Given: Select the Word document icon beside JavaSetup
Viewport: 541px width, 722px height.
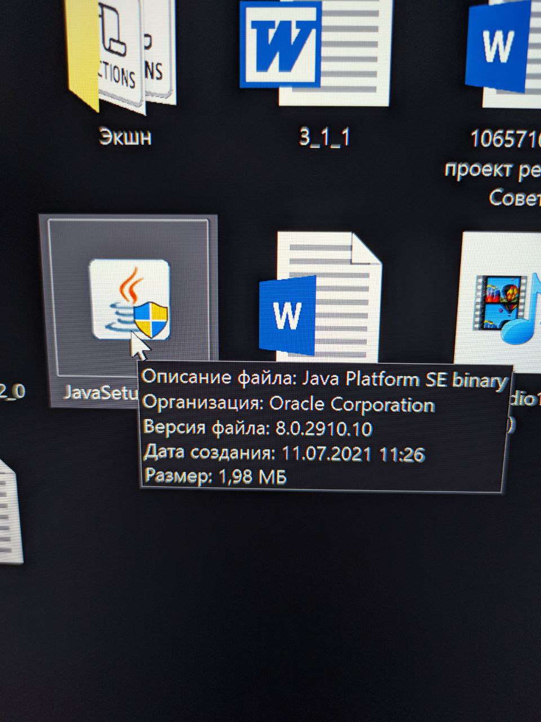Looking at the screenshot, I should click(x=321, y=298).
